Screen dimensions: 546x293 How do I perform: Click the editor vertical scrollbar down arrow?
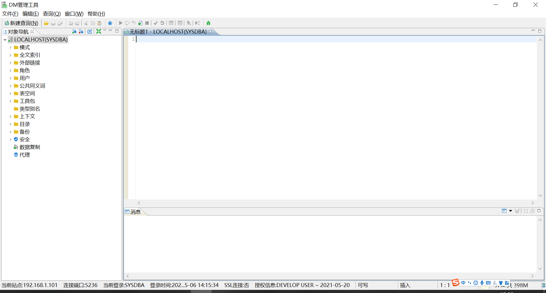pos(540,196)
